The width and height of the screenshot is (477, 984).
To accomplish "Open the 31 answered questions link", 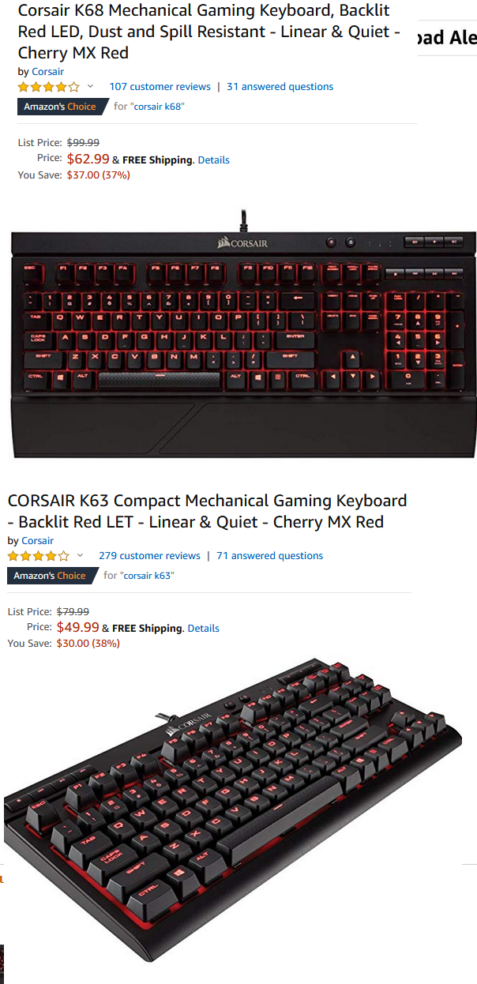I will tap(280, 87).
